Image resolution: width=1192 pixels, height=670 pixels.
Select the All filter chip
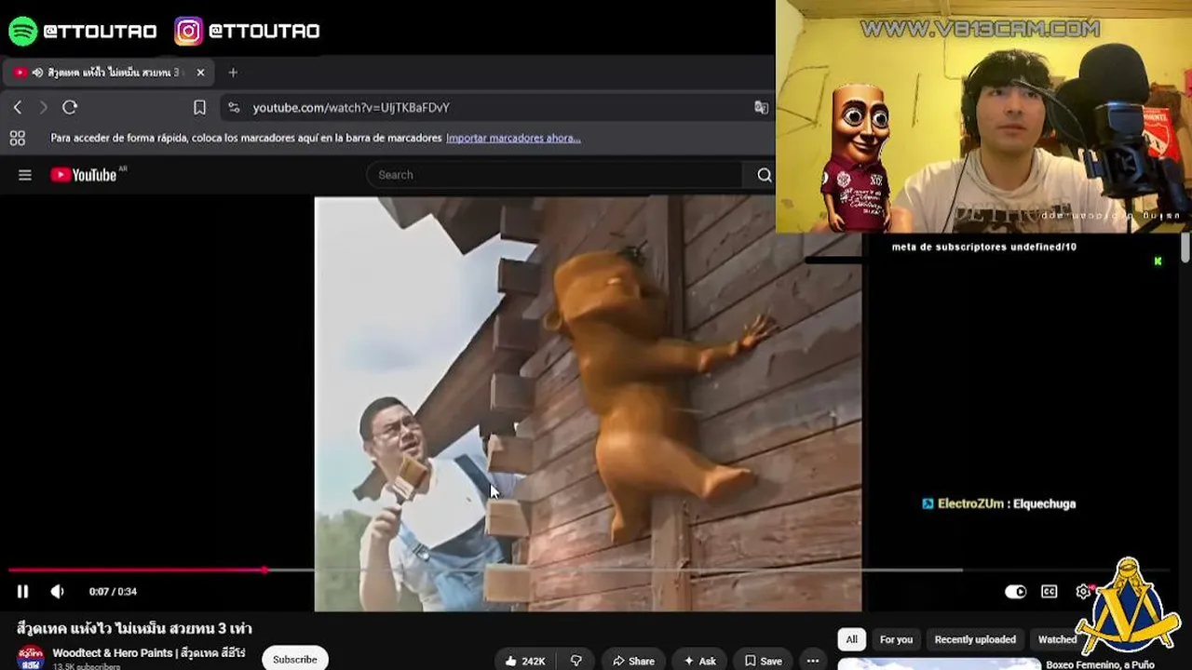click(851, 639)
